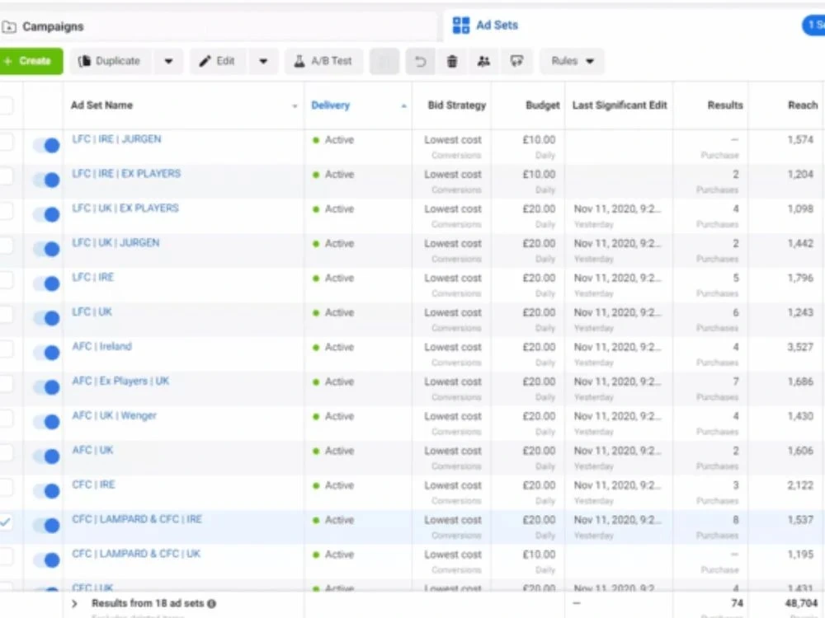The height and width of the screenshot is (618, 825).
Task: Open the LFC | IRE ad set link
Action: pos(92,278)
